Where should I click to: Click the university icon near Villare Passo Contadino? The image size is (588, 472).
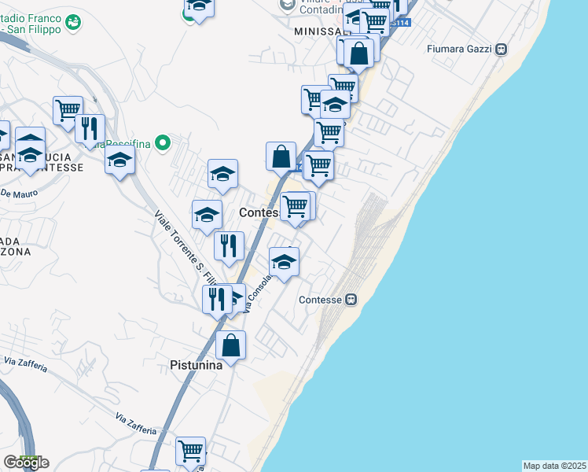[288, 6]
